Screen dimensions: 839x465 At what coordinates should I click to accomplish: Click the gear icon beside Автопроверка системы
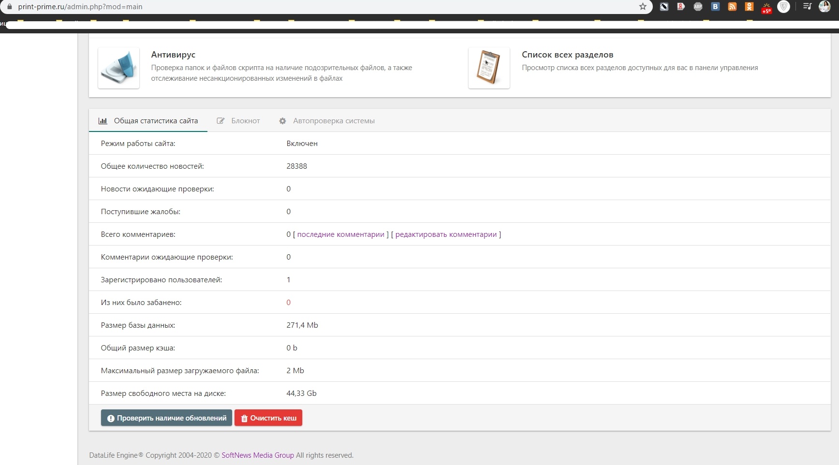282,121
